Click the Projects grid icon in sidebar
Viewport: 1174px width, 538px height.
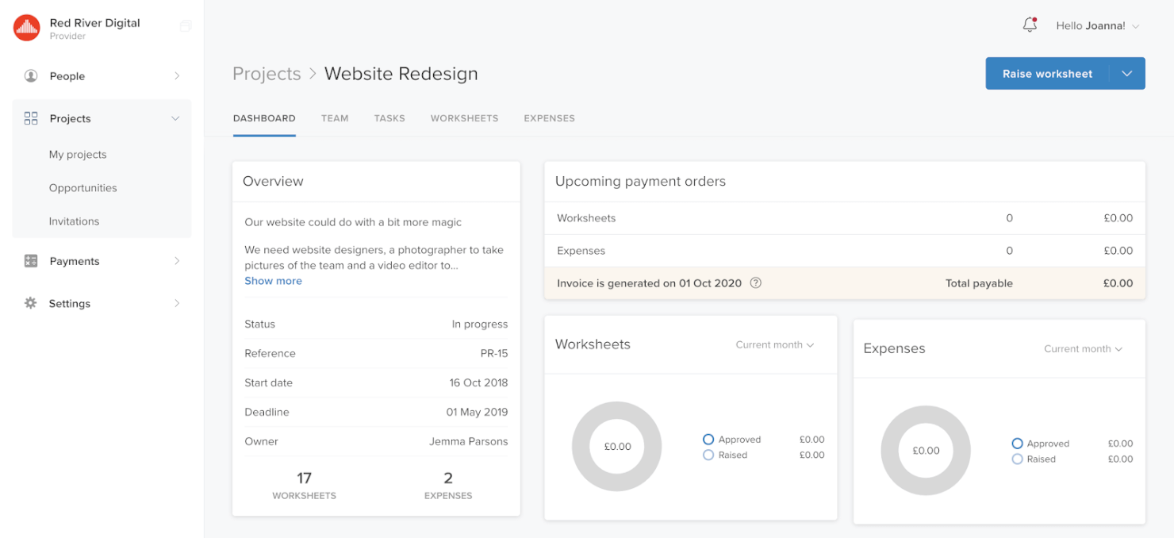coord(30,117)
